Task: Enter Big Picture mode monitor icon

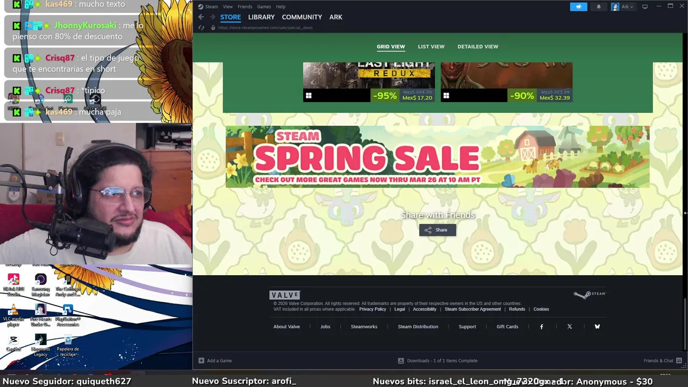Action: [645, 6]
